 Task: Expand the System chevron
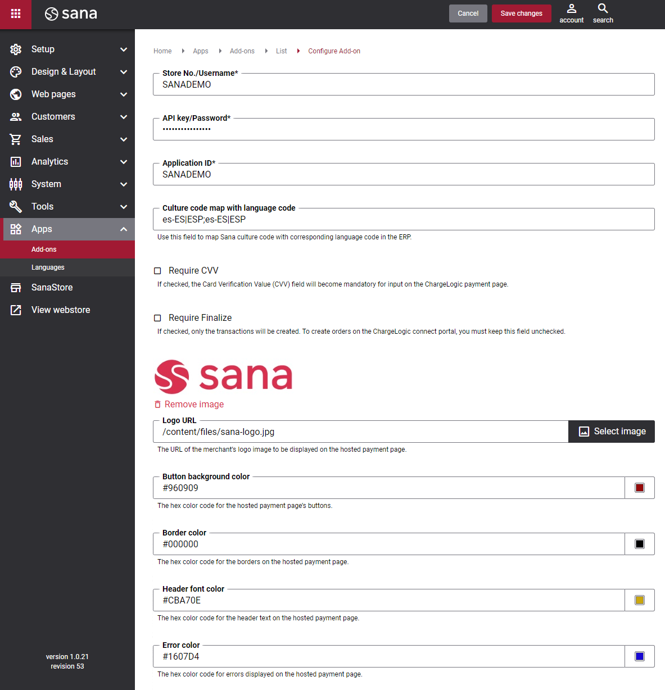point(124,184)
